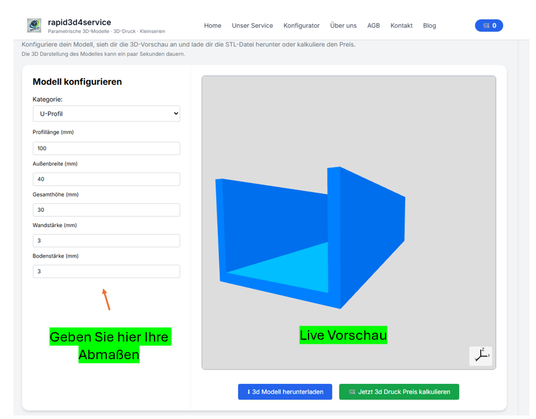Go to the Kontakt page

pyautogui.click(x=401, y=26)
